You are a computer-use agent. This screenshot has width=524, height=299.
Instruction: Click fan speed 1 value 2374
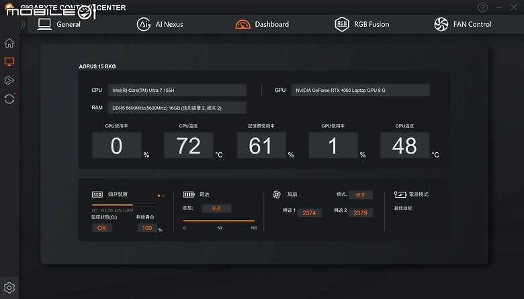[309, 213]
